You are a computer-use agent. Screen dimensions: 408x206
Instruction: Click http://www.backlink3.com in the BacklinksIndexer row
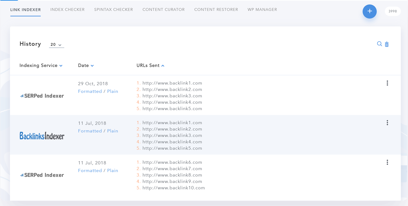[x=172, y=136]
